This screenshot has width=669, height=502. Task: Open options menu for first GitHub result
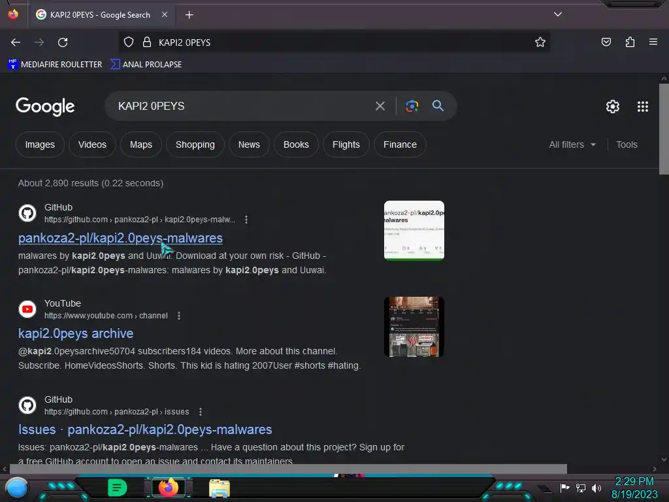point(246,220)
